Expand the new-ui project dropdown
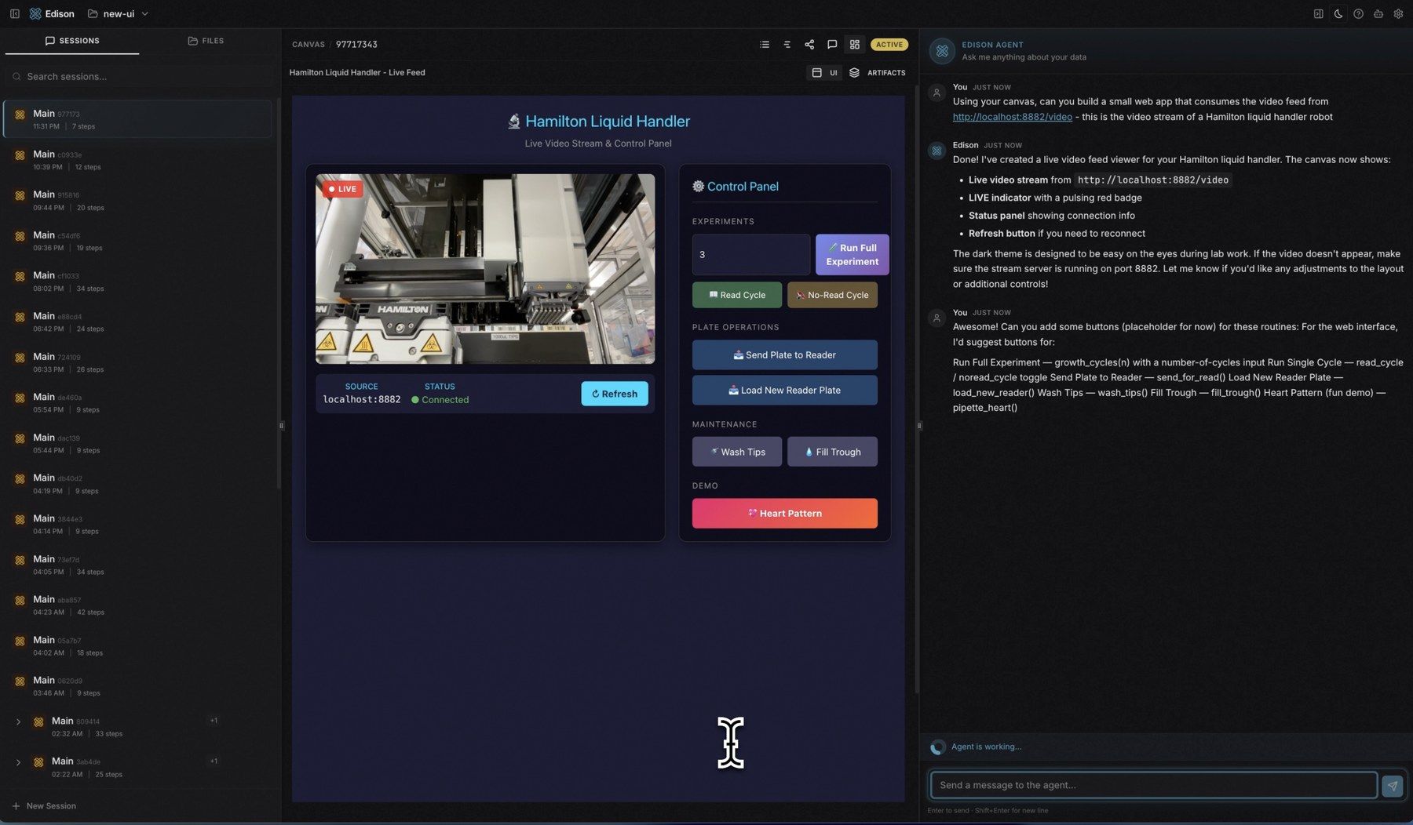Image resolution: width=1413 pixels, height=825 pixels. (x=144, y=13)
